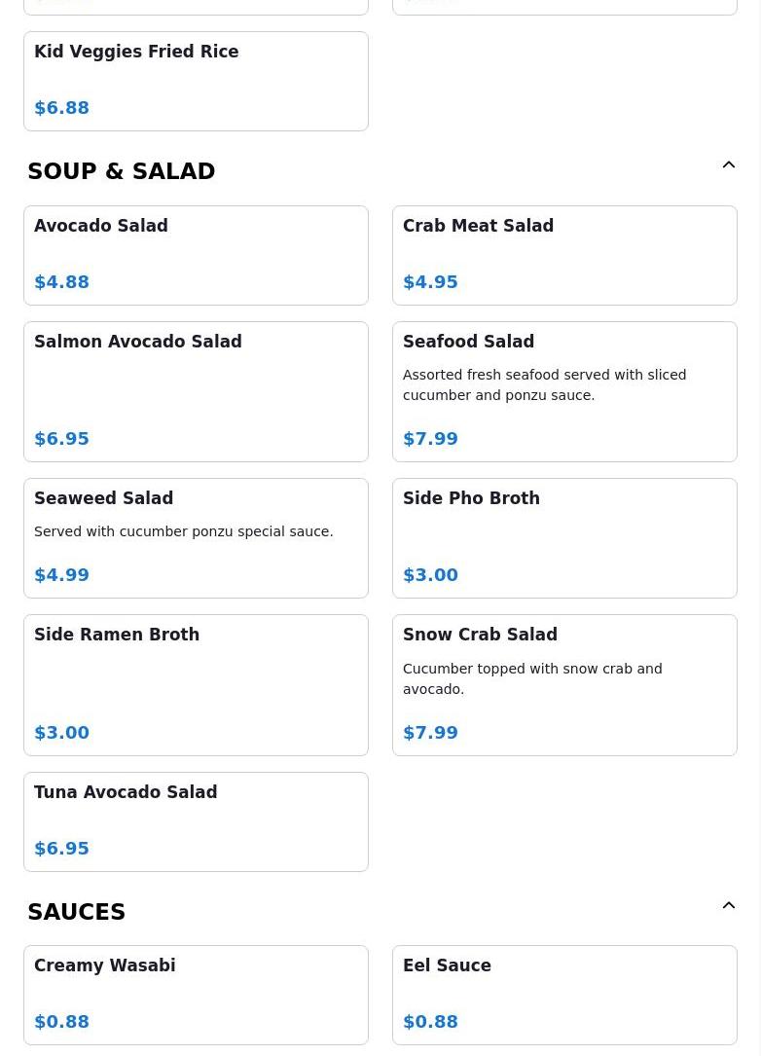Add Side Pho Broth item
Screen dimensions: 761x1056
pos(564,537)
